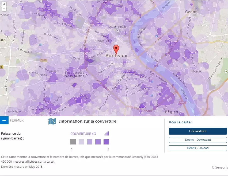Click the CENTRE-VILLE map label

[103, 41]
